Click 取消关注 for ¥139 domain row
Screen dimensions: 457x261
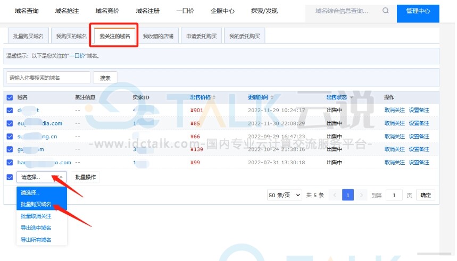click(394, 149)
